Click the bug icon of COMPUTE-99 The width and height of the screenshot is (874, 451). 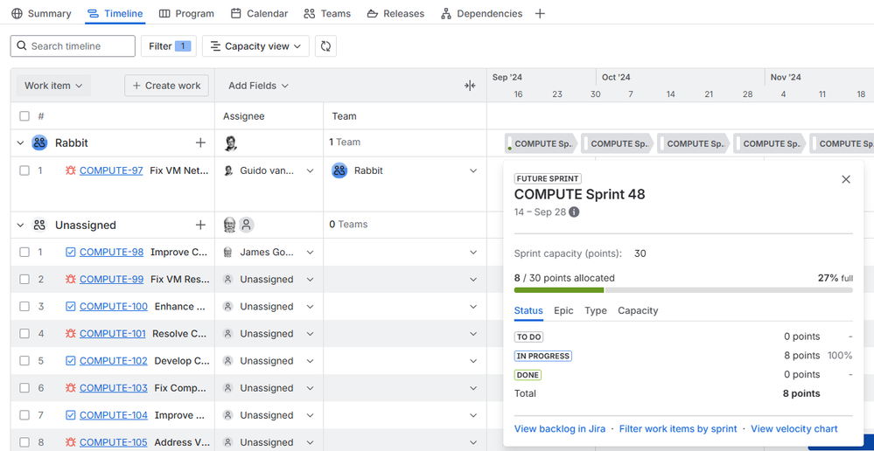(71, 279)
